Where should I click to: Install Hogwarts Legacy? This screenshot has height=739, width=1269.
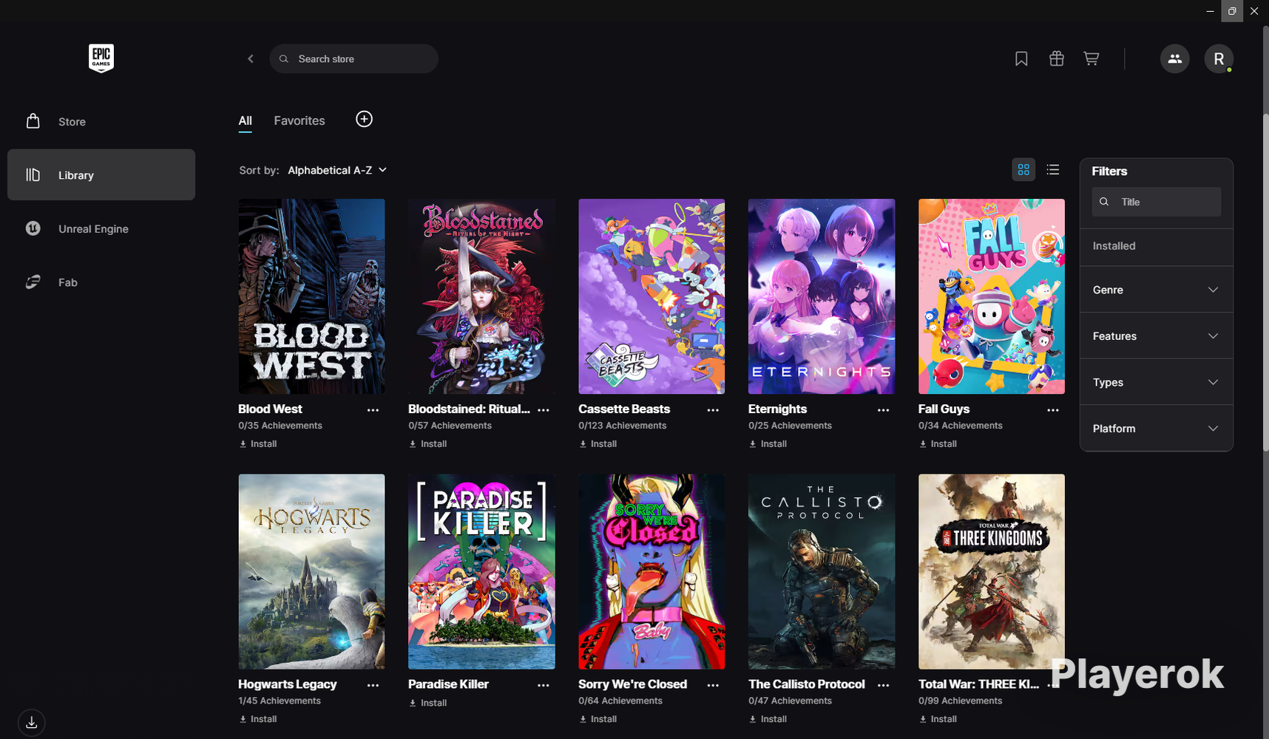tap(258, 719)
